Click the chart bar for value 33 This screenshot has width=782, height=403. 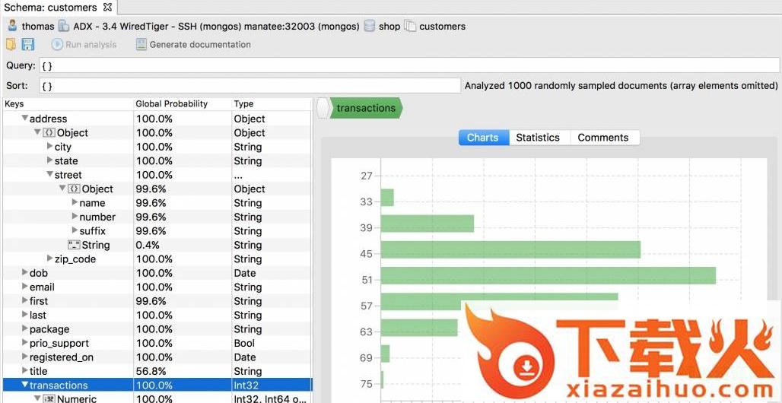387,198
